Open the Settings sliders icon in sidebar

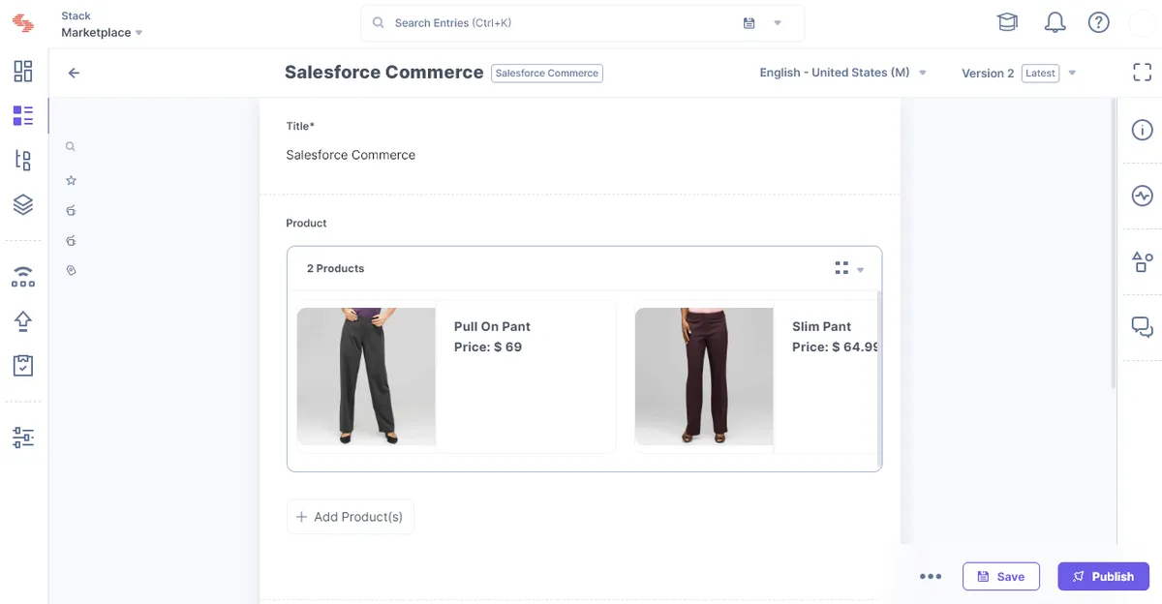pyautogui.click(x=23, y=438)
